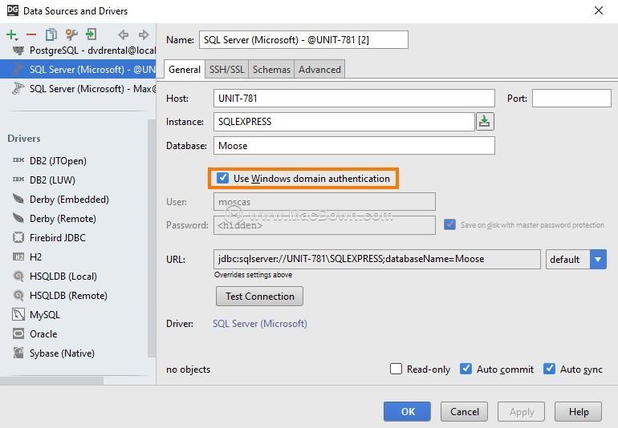This screenshot has height=428, width=618.
Task: Select SQL Server (Microsoft) - Max data source
Action: pyautogui.click(x=78, y=89)
